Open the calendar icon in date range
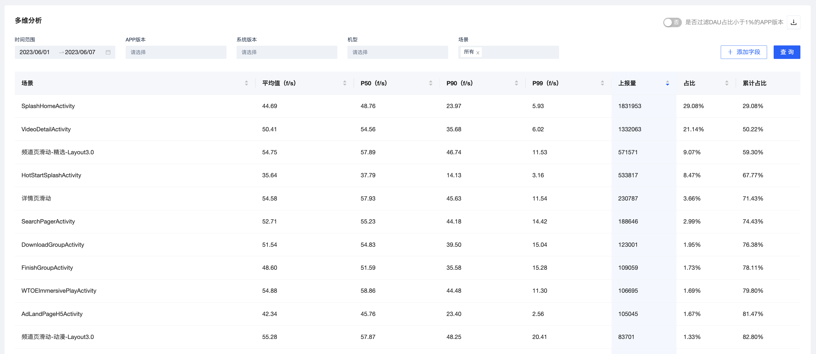Image resolution: width=816 pixels, height=354 pixels. pyautogui.click(x=108, y=52)
